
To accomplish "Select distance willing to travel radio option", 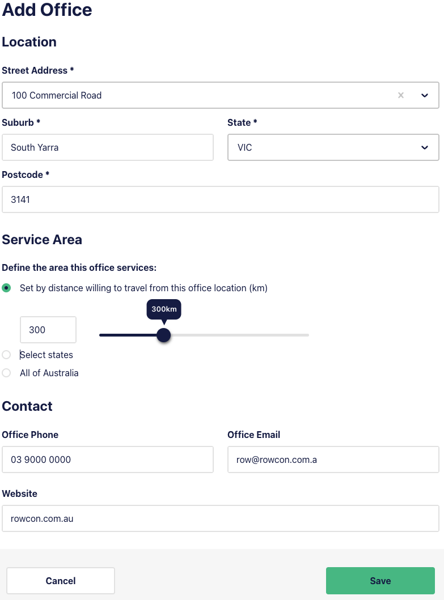I will point(6,288).
